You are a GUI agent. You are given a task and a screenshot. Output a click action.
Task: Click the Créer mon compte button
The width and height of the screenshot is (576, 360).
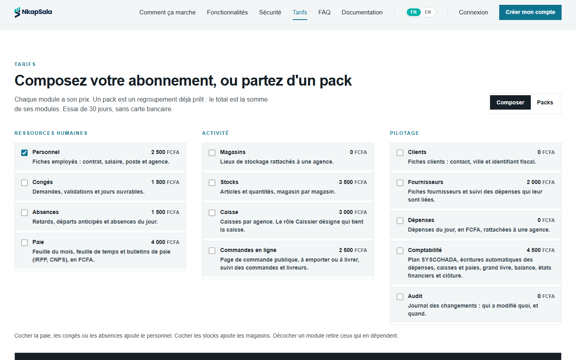(530, 12)
